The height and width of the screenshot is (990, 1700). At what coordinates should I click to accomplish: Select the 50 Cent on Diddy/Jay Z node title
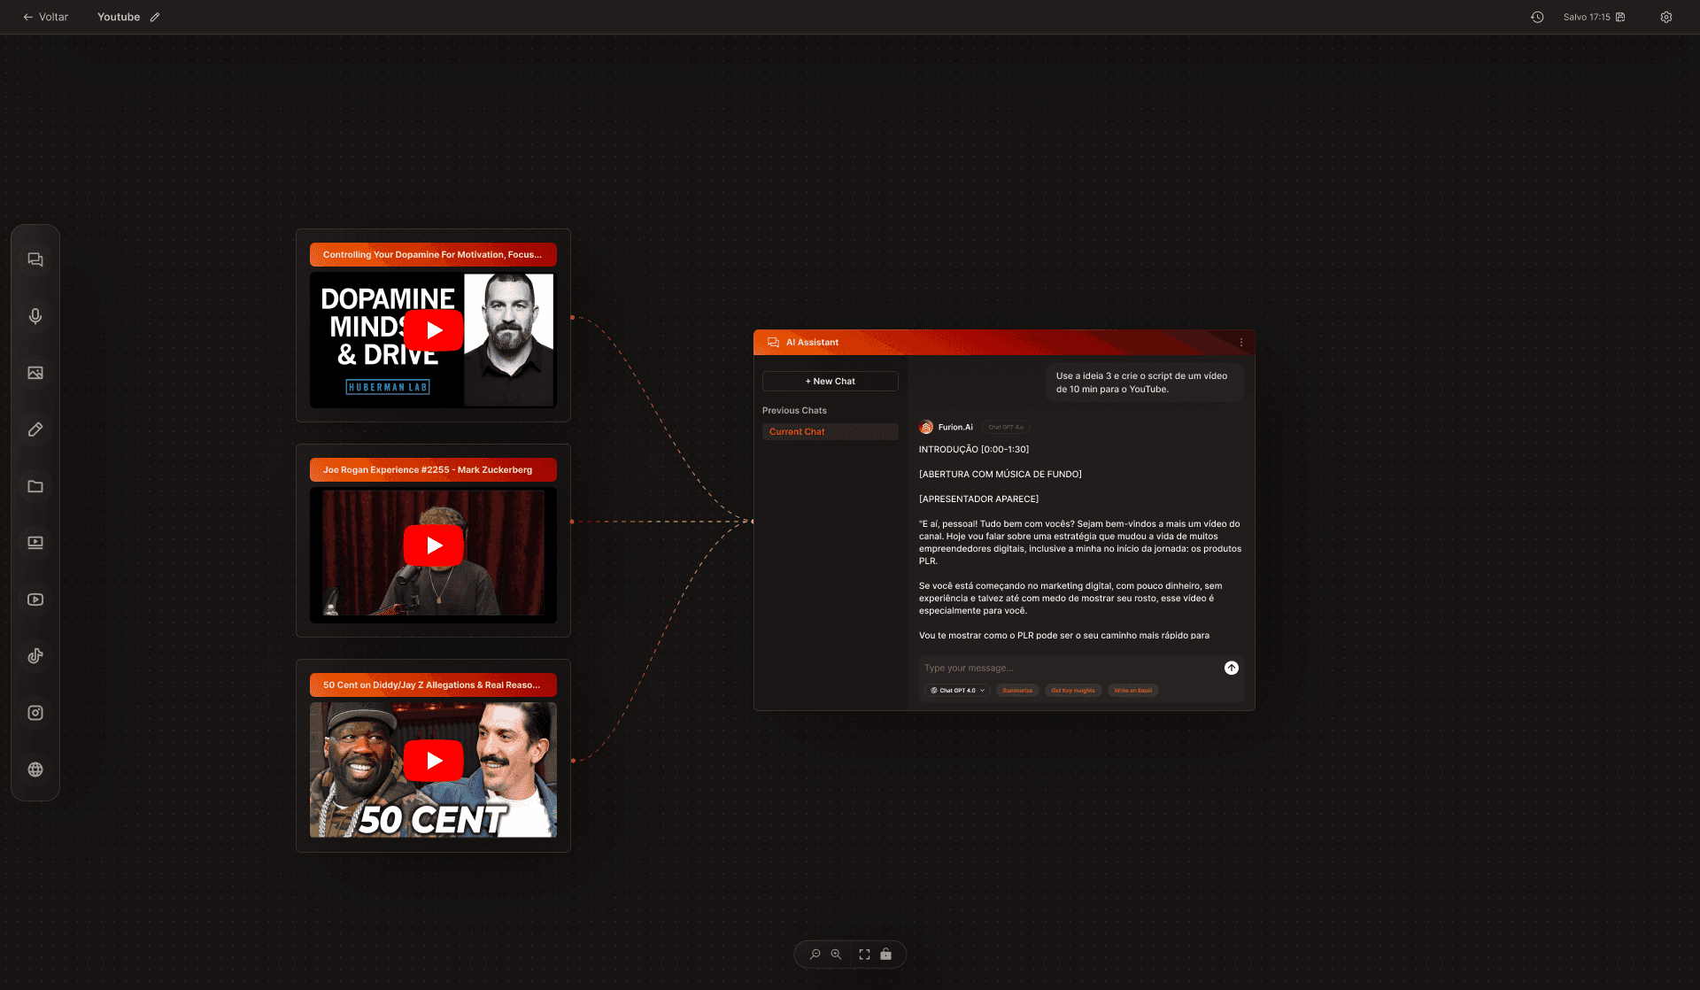[x=433, y=685]
